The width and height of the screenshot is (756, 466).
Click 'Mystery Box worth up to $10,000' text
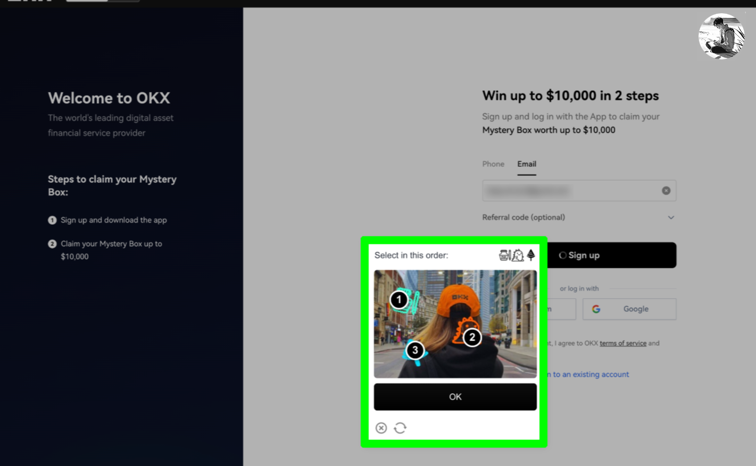tap(549, 130)
